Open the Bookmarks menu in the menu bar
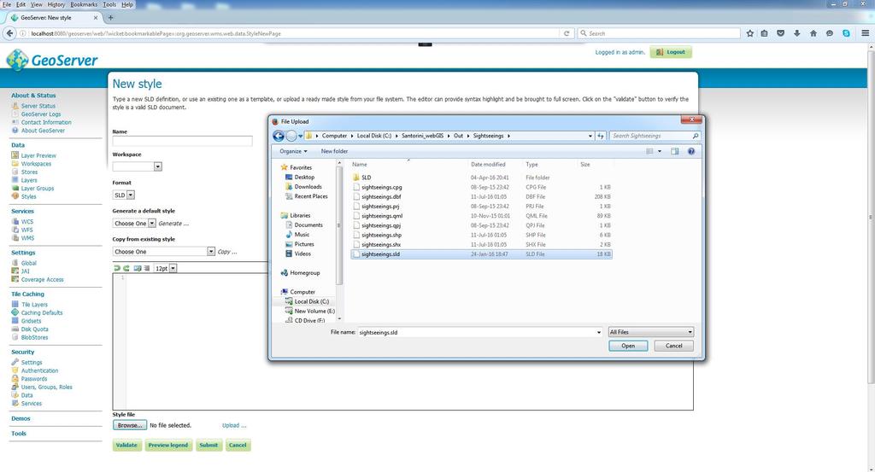 [x=84, y=4]
